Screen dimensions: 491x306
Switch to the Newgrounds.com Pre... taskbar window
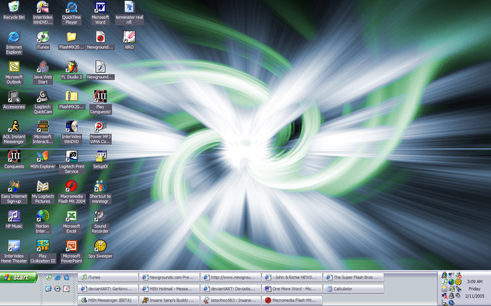169,277
